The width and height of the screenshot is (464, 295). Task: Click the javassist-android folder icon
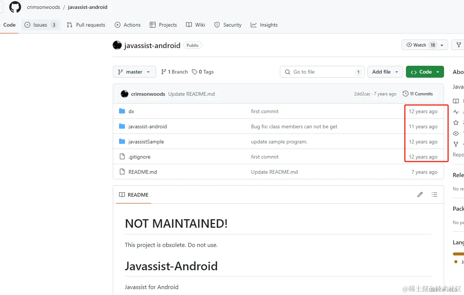[x=122, y=126]
